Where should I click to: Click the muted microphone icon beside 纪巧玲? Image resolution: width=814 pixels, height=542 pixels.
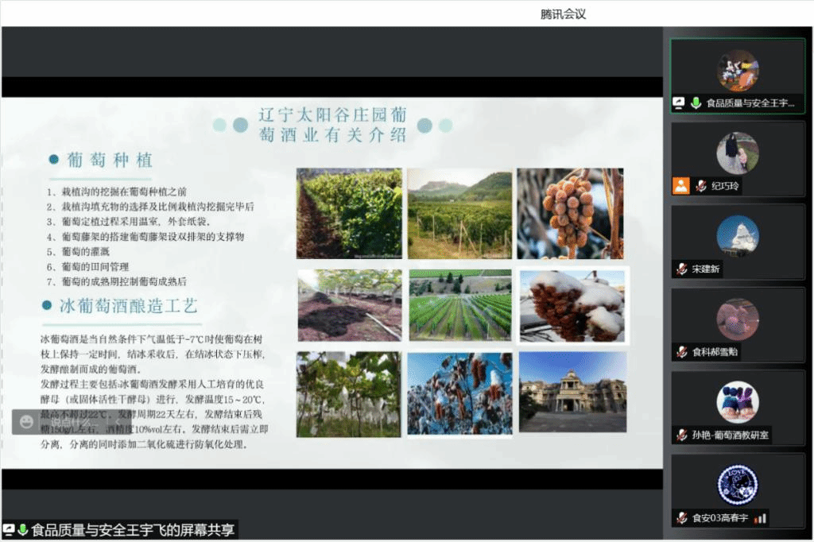pyautogui.click(x=700, y=186)
